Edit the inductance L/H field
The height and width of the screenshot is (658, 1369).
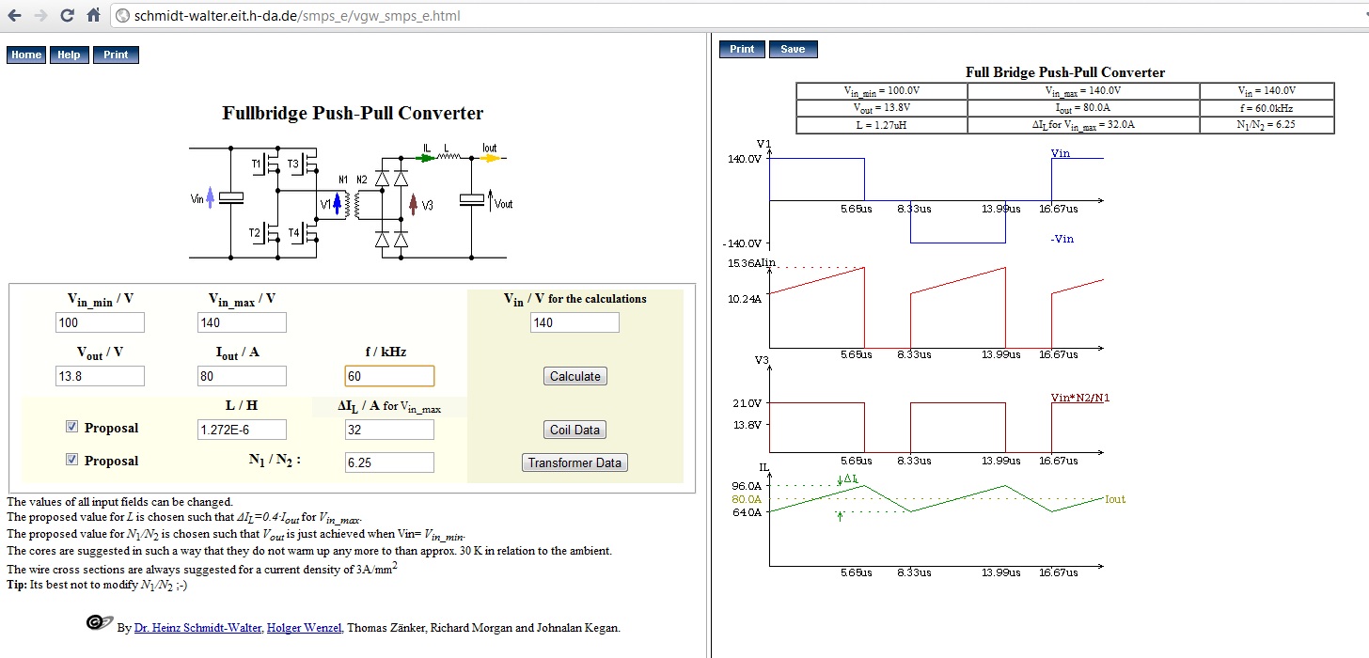242,430
